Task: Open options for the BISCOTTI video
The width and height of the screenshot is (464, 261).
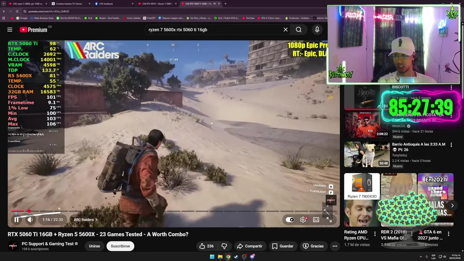Action: pos(451,88)
